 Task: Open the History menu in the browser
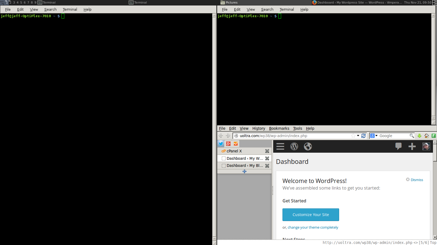pyautogui.click(x=259, y=128)
